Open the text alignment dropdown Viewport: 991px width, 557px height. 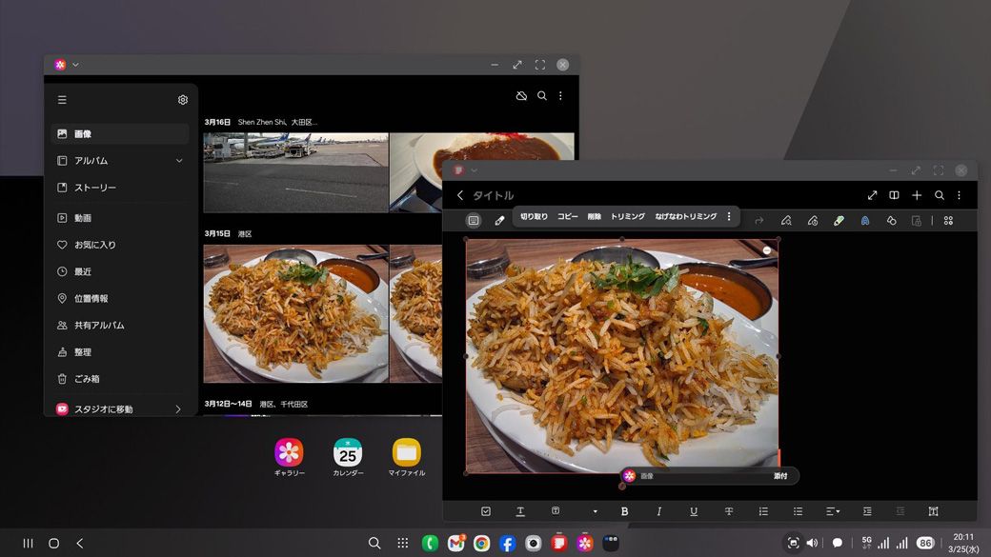831,511
